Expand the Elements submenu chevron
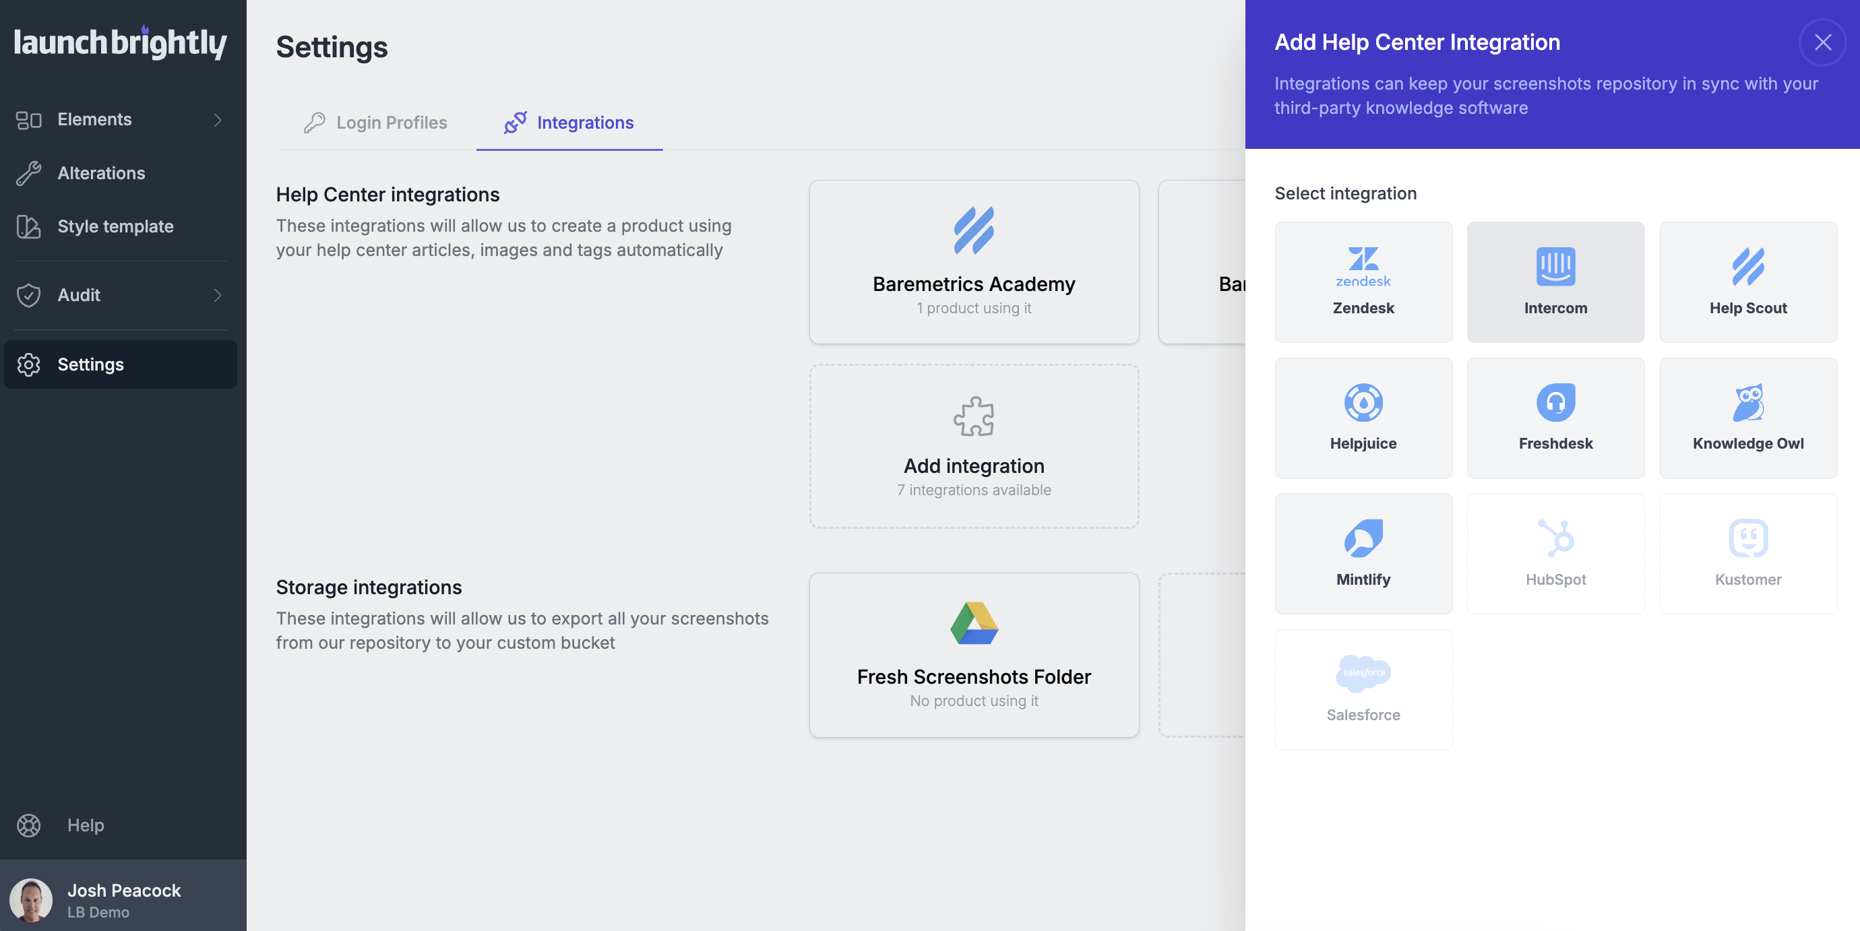 tap(217, 120)
